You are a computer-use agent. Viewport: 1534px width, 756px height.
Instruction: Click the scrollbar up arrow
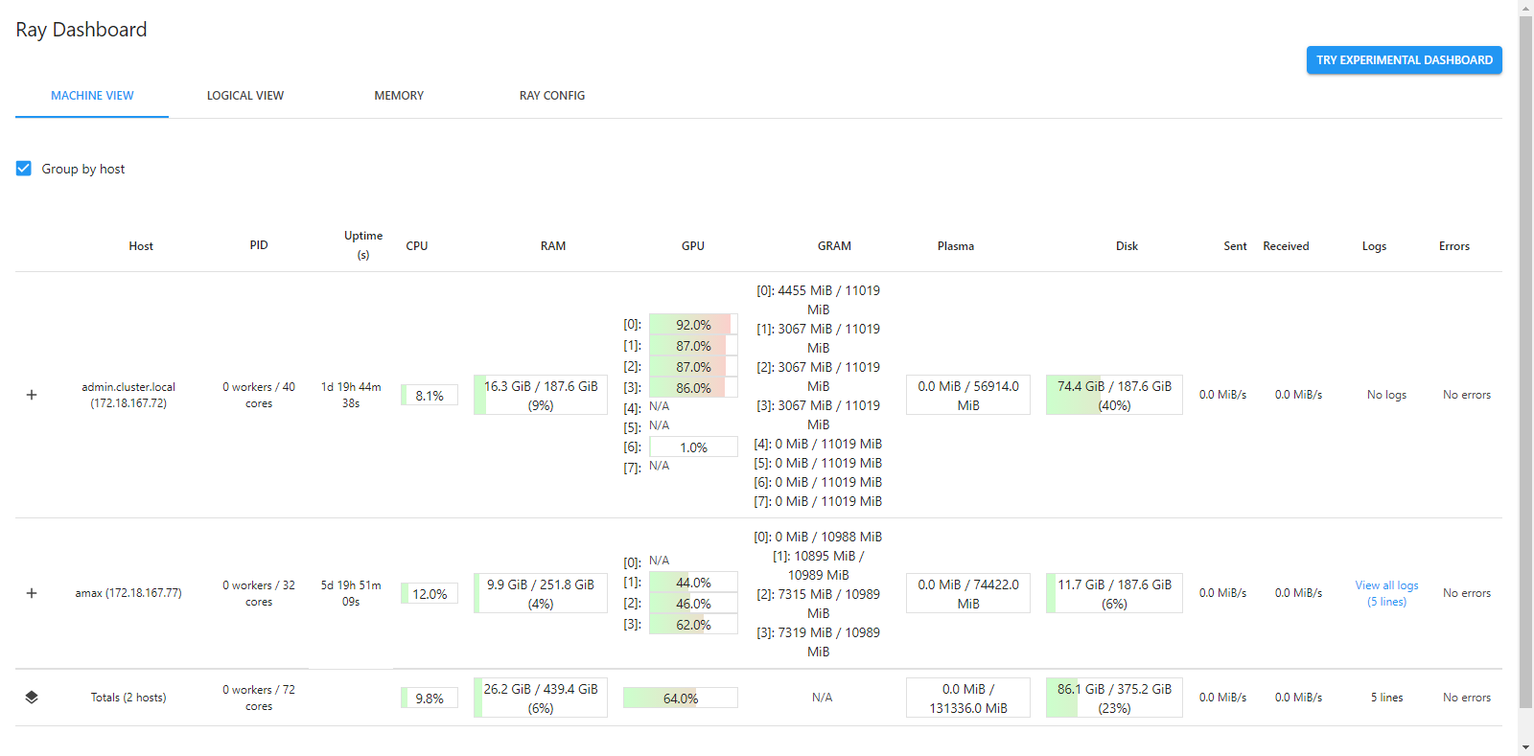point(1525,8)
